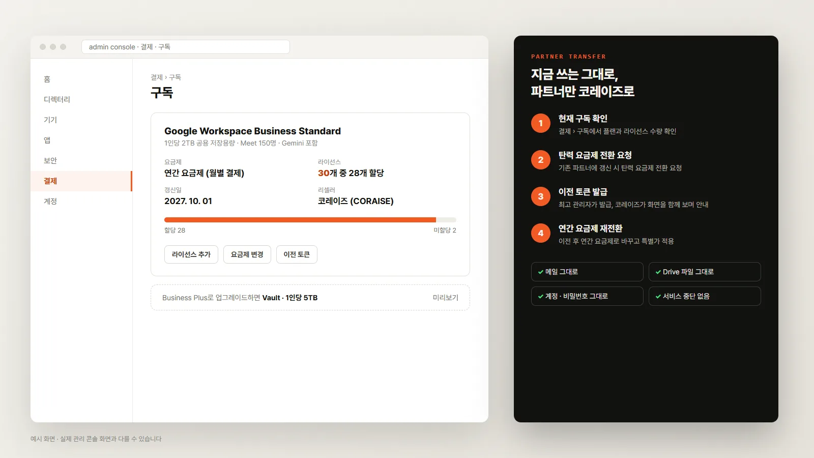Click step 4 circle for 연간 요금제 재전환
The height and width of the screenshot is (458, 814).
[x=541, y=233]
